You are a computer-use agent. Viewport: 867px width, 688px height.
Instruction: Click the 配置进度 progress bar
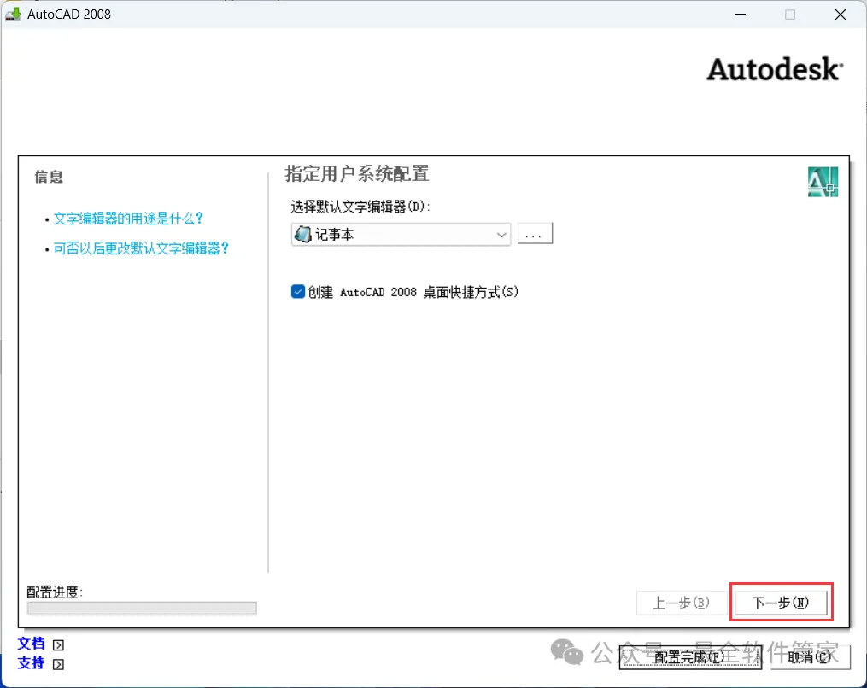coord(142,608)
